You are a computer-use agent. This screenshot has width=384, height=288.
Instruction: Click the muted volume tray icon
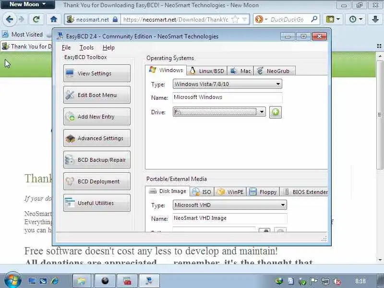click(337, 281)
